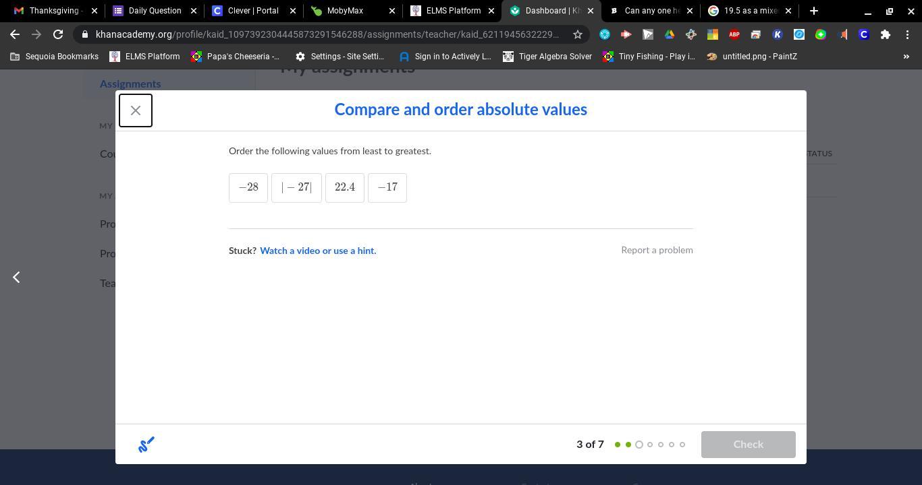
Task: Open the untitled.png - PaintZ bookmark
Action: coord(752,57)
